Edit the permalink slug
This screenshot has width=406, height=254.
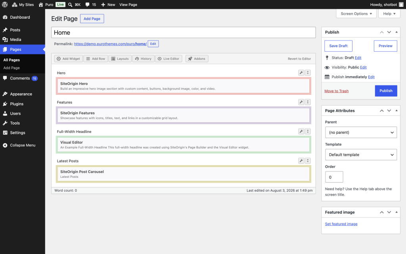click(153, 44)
